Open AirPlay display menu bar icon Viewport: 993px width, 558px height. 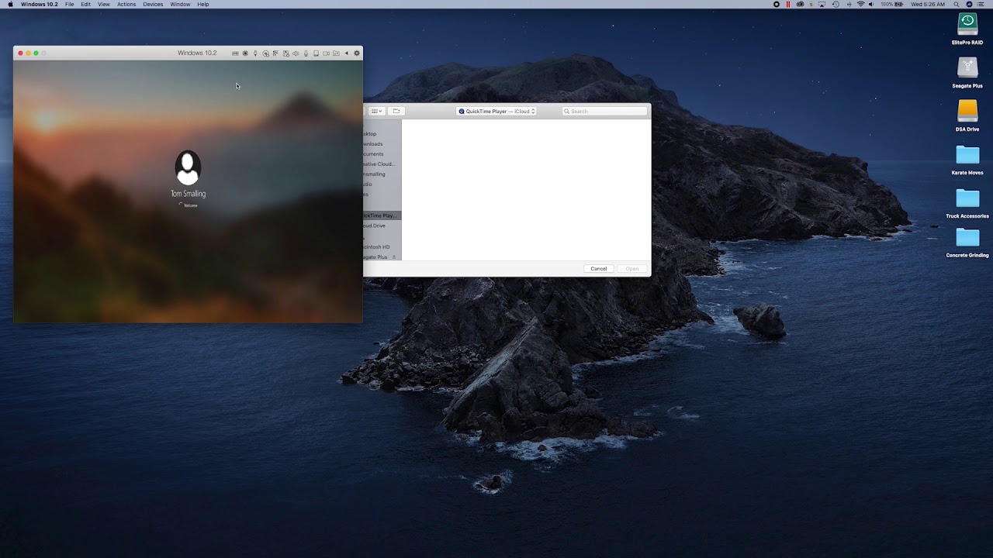(822, 5)
